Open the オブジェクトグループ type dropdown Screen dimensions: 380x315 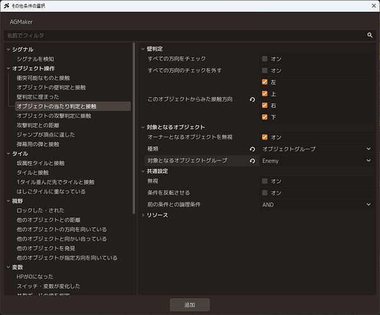(316, 149)
